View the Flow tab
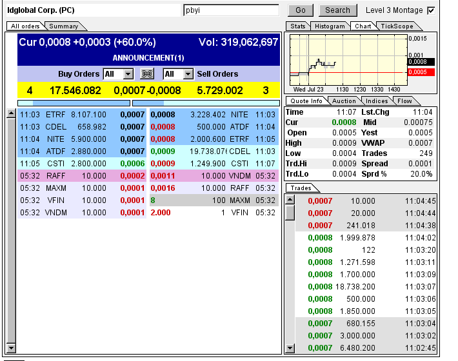This screenshot has width=458, height=361. coord(404,101)
